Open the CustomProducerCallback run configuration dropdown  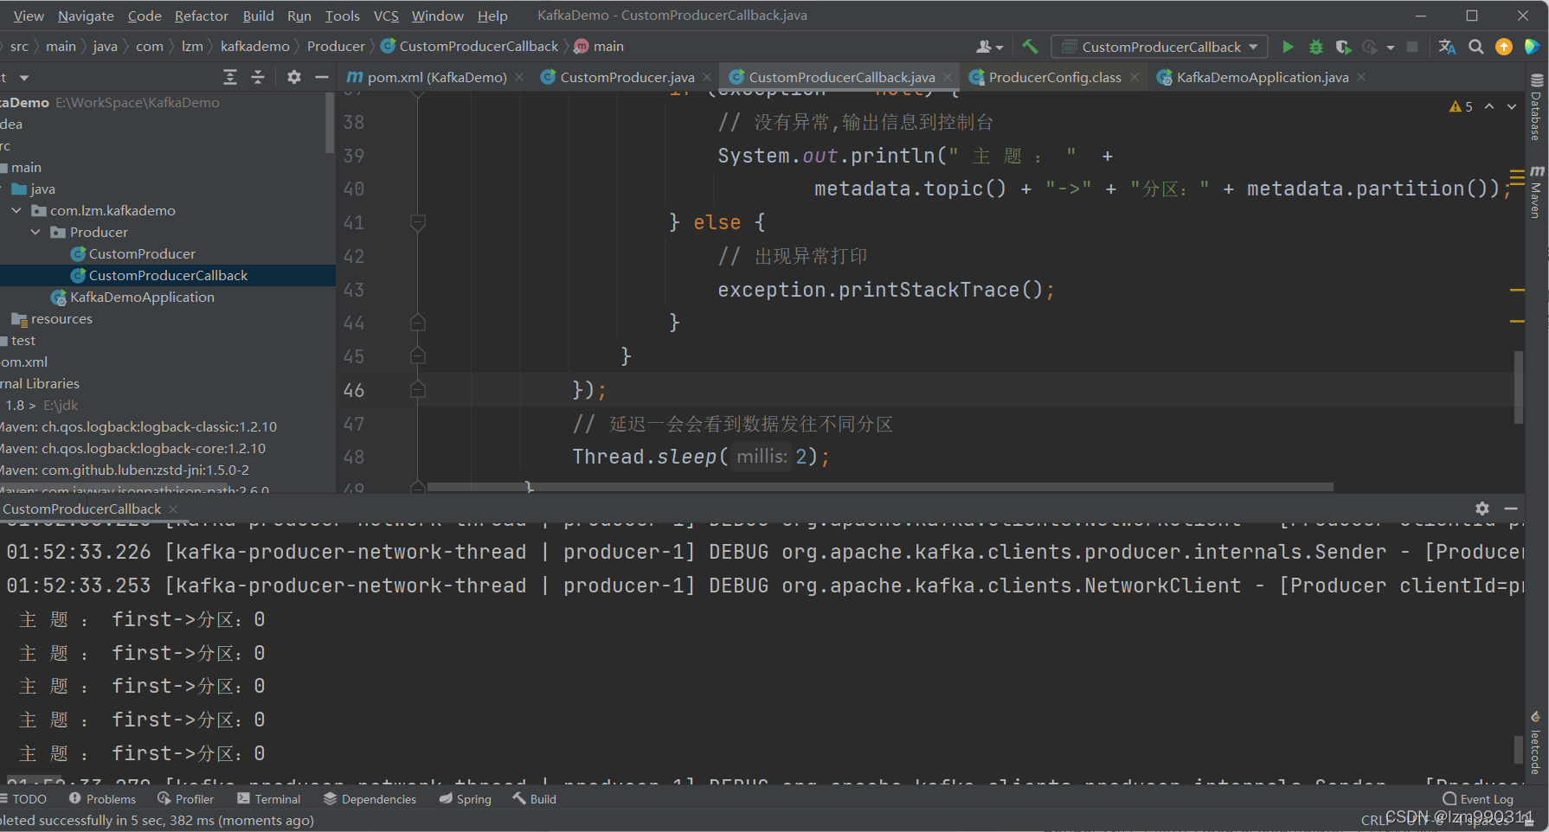[1160, 47]
